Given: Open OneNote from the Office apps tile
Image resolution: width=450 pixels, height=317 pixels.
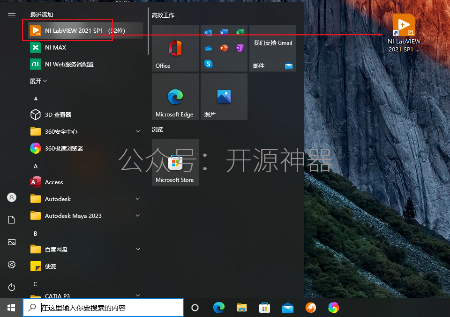Looking at the screenshot, I should click(x=240, y=48).
